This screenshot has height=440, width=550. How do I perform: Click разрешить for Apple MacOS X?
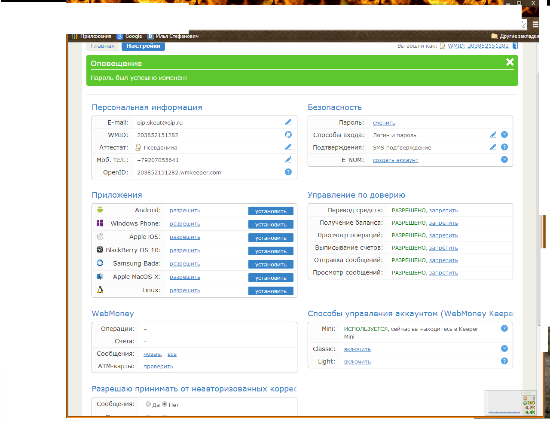(x=185, y=277)
